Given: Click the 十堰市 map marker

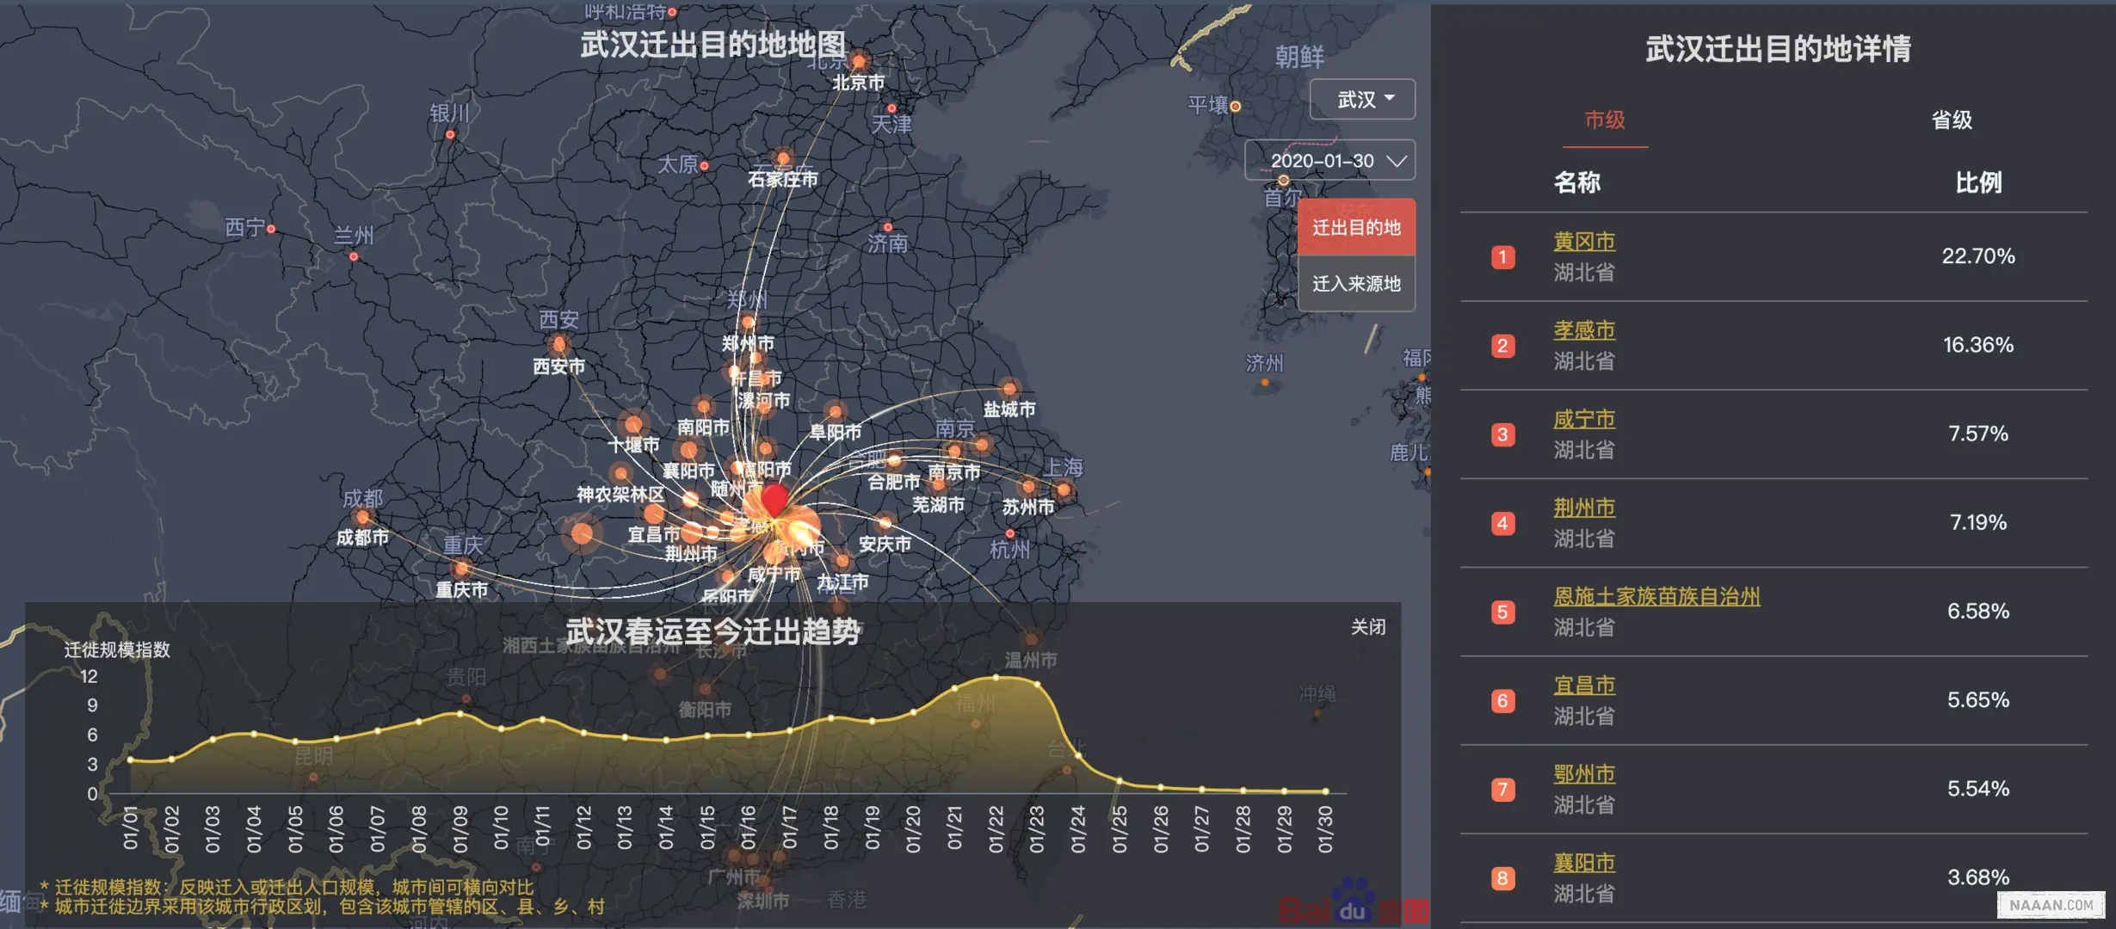Looking at the screenshot, I should 633,424.
